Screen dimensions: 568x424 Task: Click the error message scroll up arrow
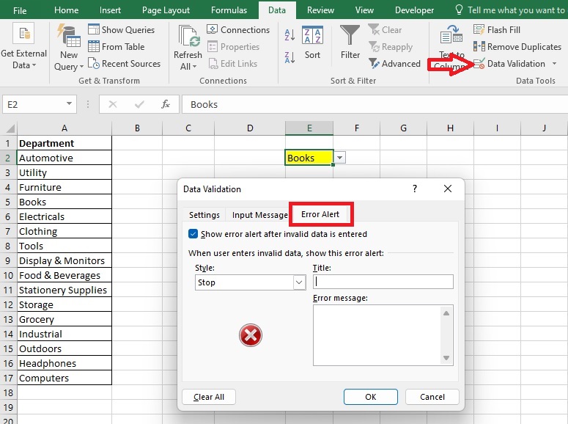(446, 313)
